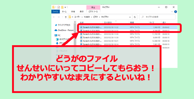This screenshot has height=99, width=194.
Task: Click the MP4 icon of the 10:21 file
Action: [81, 41]
